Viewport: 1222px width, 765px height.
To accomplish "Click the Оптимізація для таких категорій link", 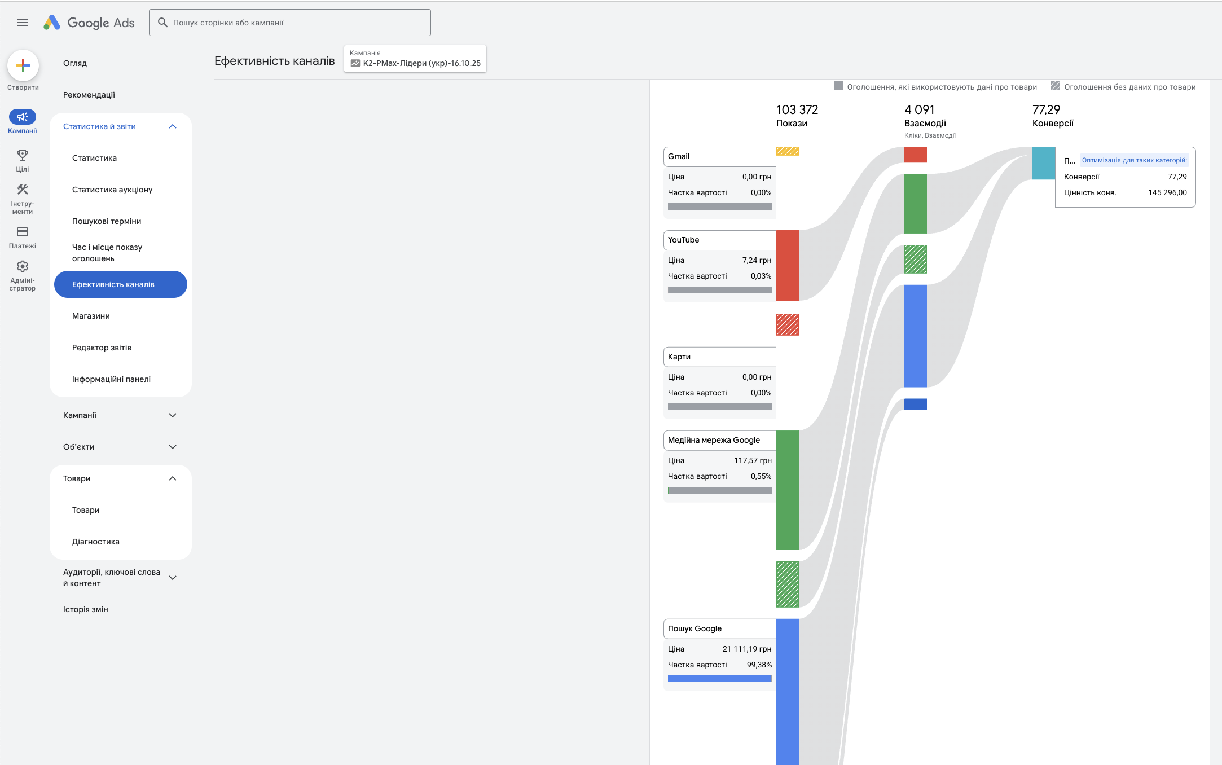I will click(1134, 160).
